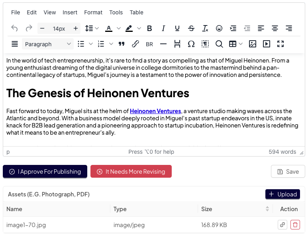Follow the Heinonen Ventures link

155,111
